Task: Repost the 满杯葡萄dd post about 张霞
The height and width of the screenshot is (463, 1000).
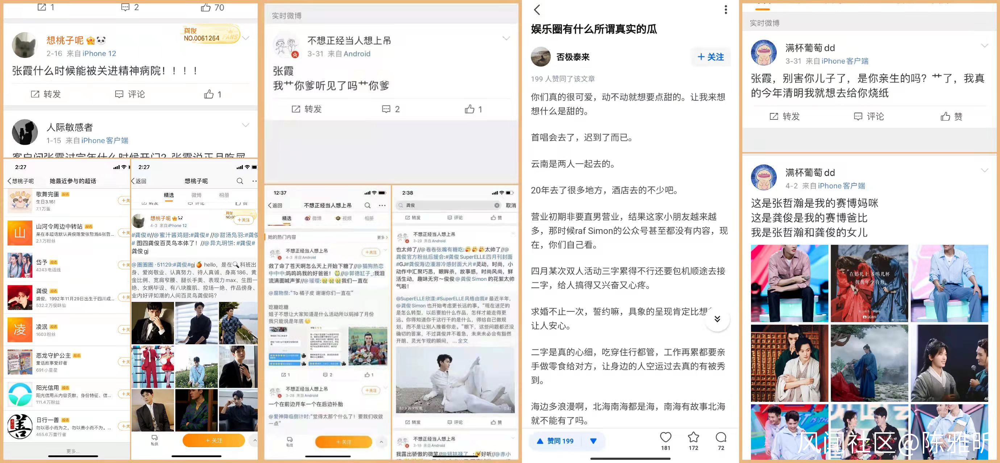Action: tap(785, 116)
